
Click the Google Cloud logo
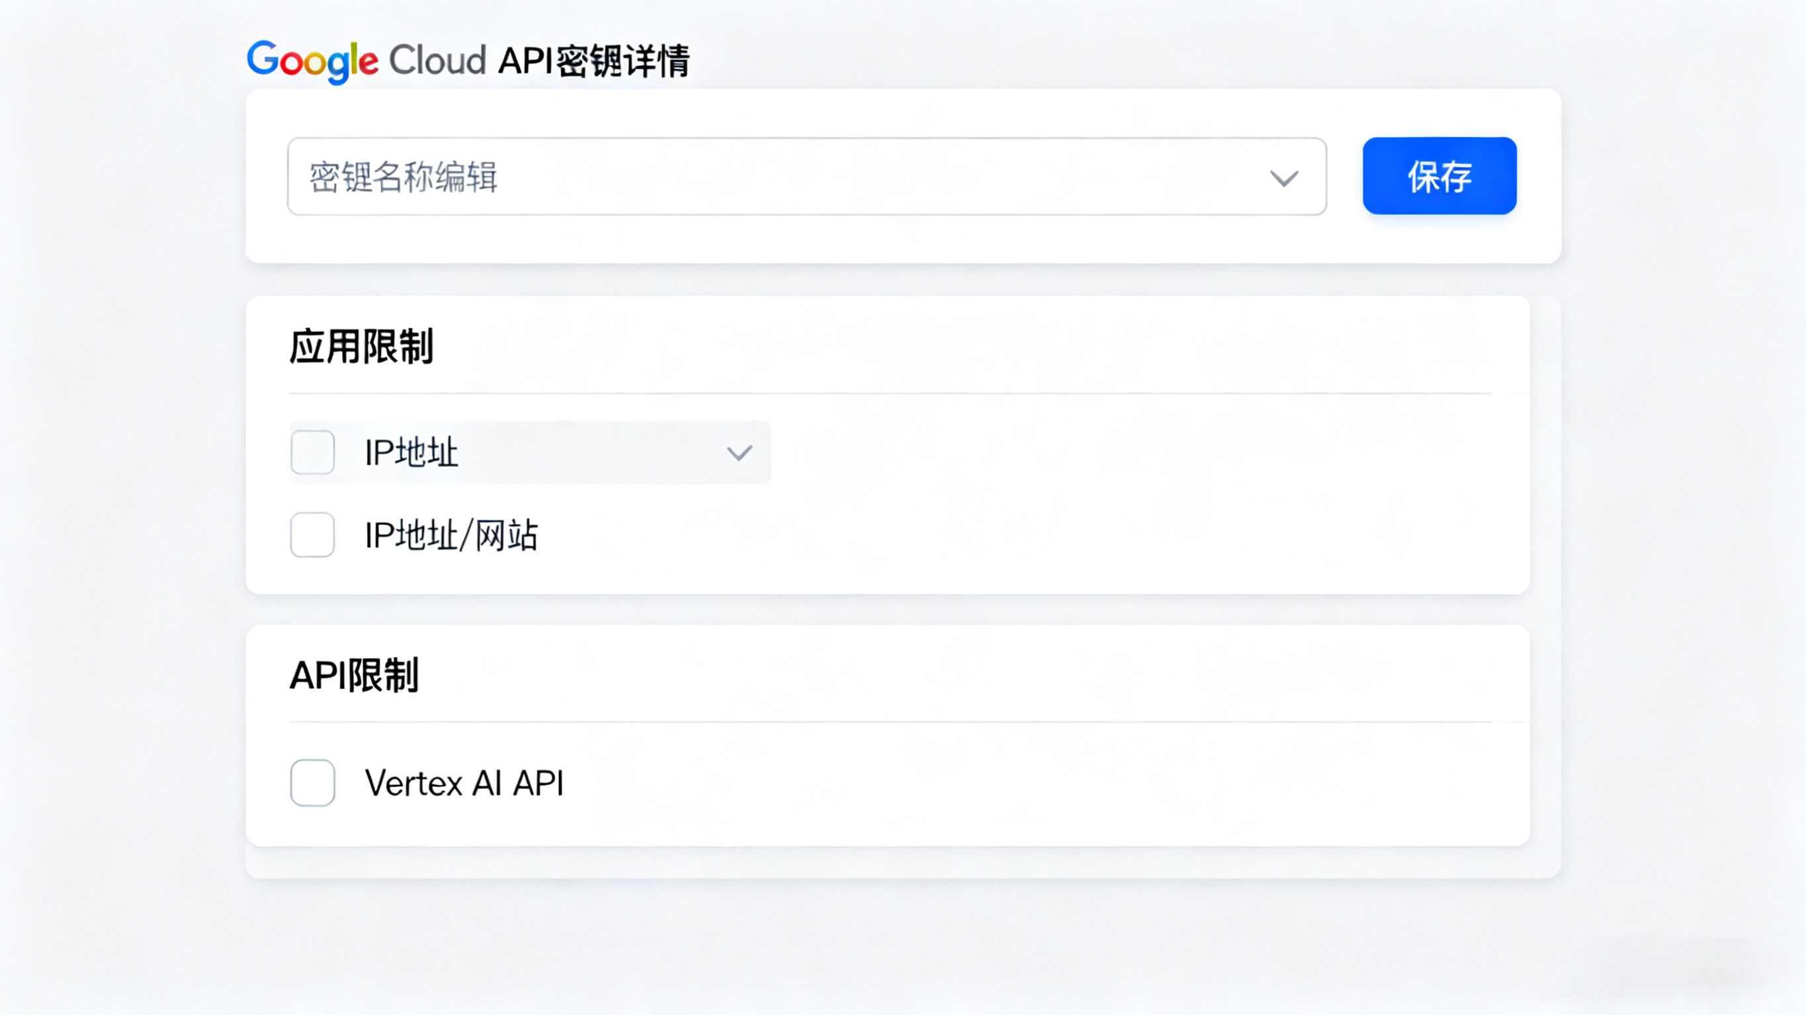point(366,61)
